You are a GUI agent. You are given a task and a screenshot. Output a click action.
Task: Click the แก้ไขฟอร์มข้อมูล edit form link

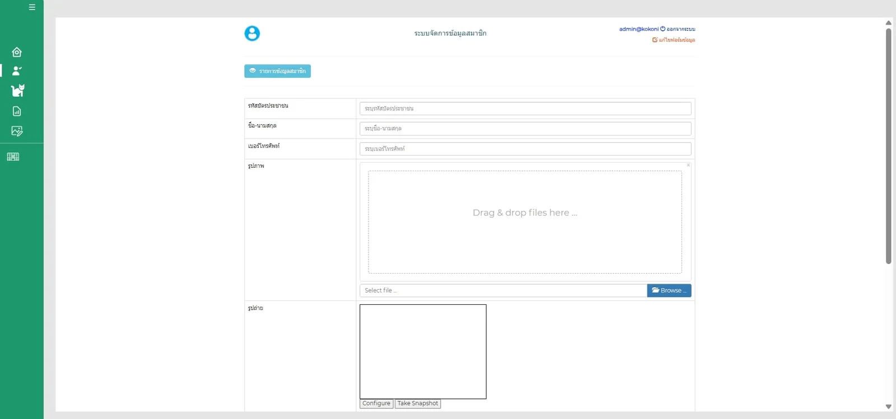[x=674, y=40]
